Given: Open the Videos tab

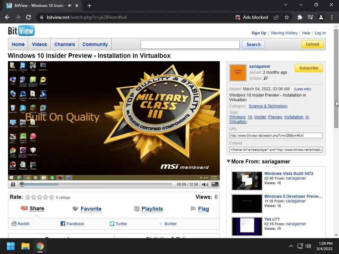Looking at the screenshot, I should tap(39, 44).
